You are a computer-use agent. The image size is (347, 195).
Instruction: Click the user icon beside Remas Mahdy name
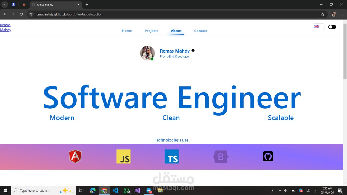click(x=193, y=51)
